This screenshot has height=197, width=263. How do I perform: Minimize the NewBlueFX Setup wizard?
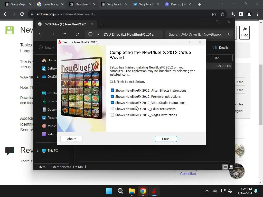point(177,42)
